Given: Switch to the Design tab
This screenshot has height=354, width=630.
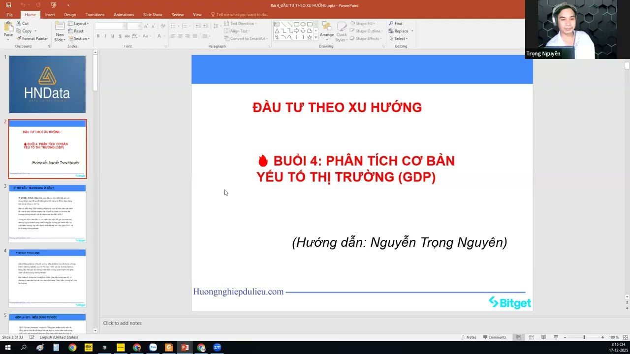Looking at the screenshot, I should (70, 15).
